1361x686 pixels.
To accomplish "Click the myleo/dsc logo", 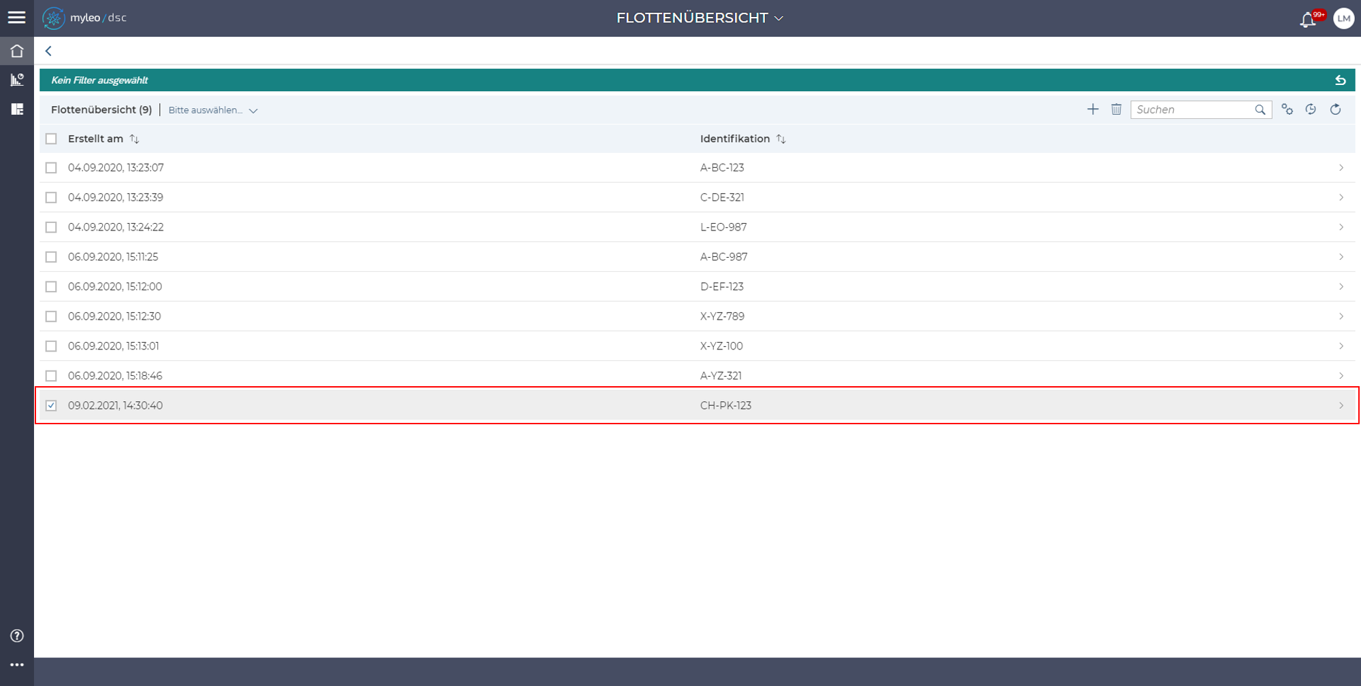I will (x=84, y=18).
